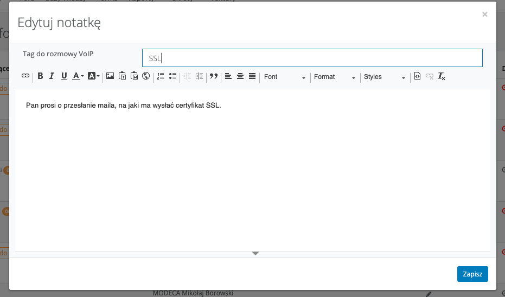Viewport: 505px width, 297px height.
Task: Decrease the indent
Action: pos(187,76)
